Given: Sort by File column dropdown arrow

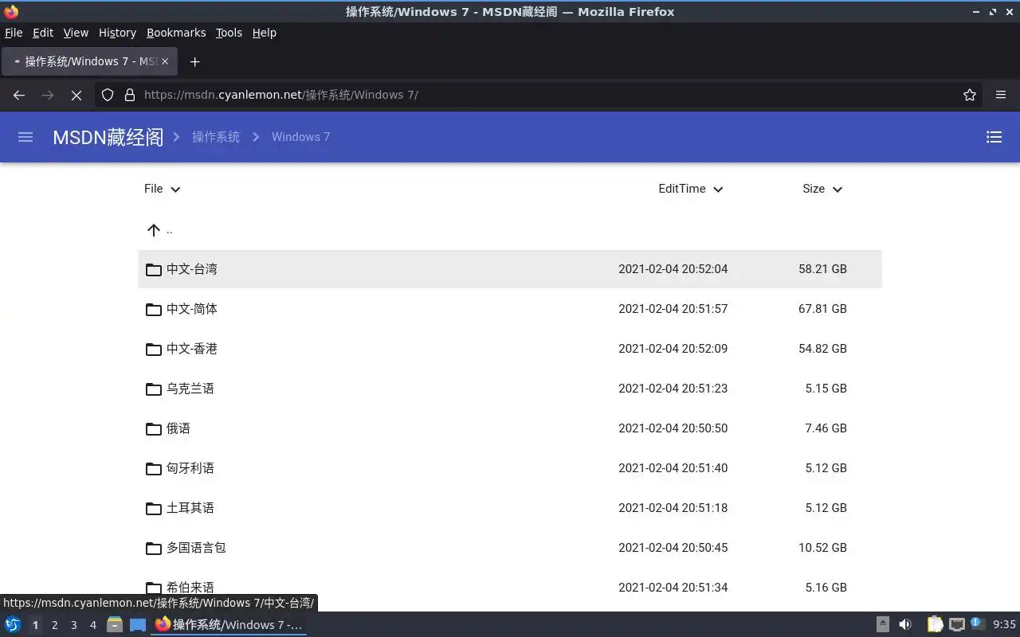Looking at the screenshot, I should tap(176, 190).
